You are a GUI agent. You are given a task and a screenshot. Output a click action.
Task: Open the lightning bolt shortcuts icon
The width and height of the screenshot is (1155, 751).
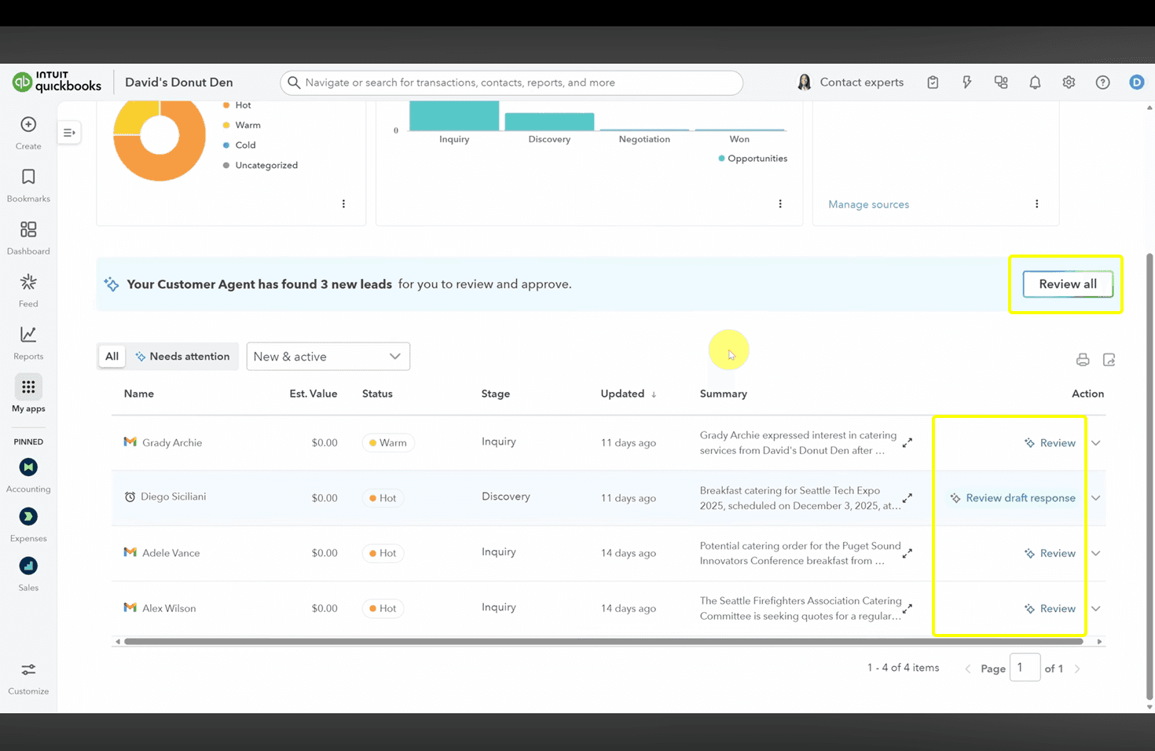(x=966, y=82)
